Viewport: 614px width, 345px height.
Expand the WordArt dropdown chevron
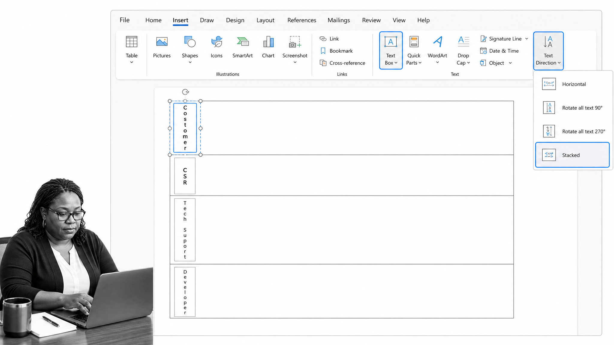pos(437,62)
